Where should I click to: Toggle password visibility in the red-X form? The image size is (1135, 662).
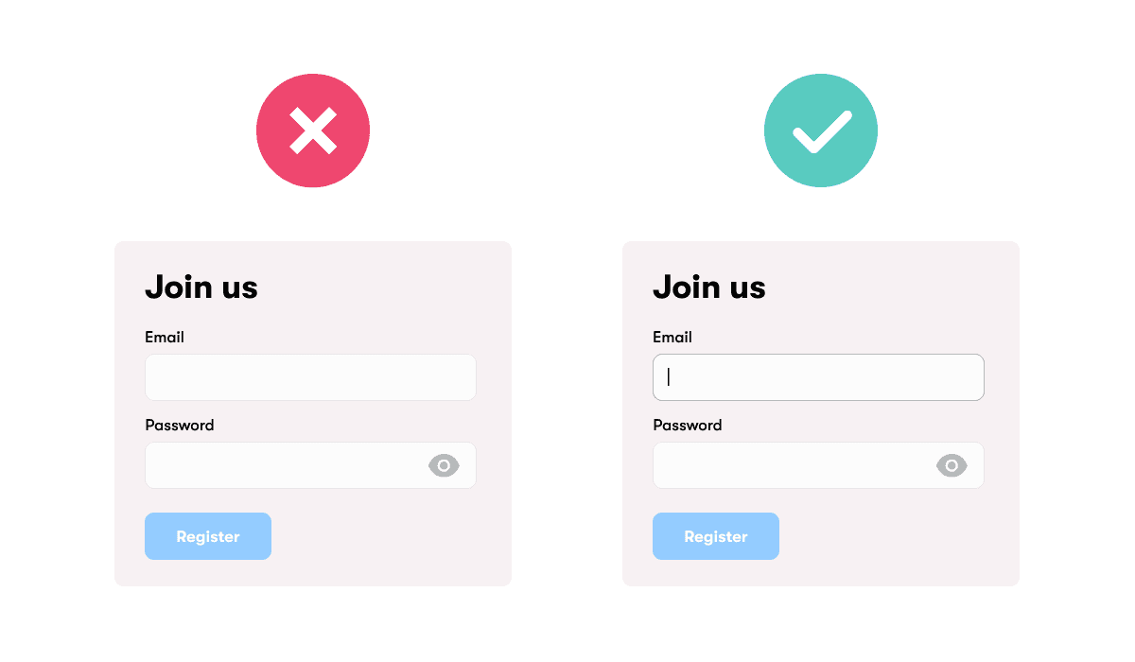444,465
